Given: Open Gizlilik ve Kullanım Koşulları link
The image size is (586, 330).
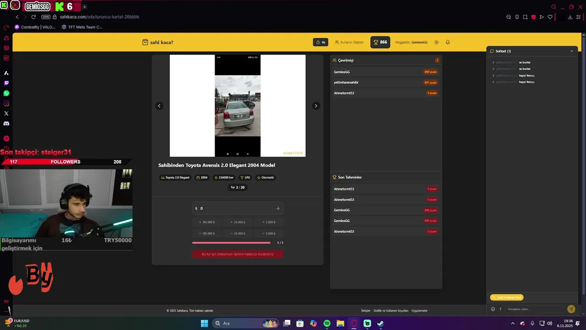Looking at the screenshot, I should pos(391,311).
